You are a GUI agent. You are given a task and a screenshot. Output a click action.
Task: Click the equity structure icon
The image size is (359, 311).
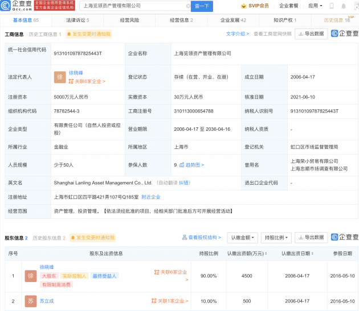pyautogui.click(x=185, y=238)
